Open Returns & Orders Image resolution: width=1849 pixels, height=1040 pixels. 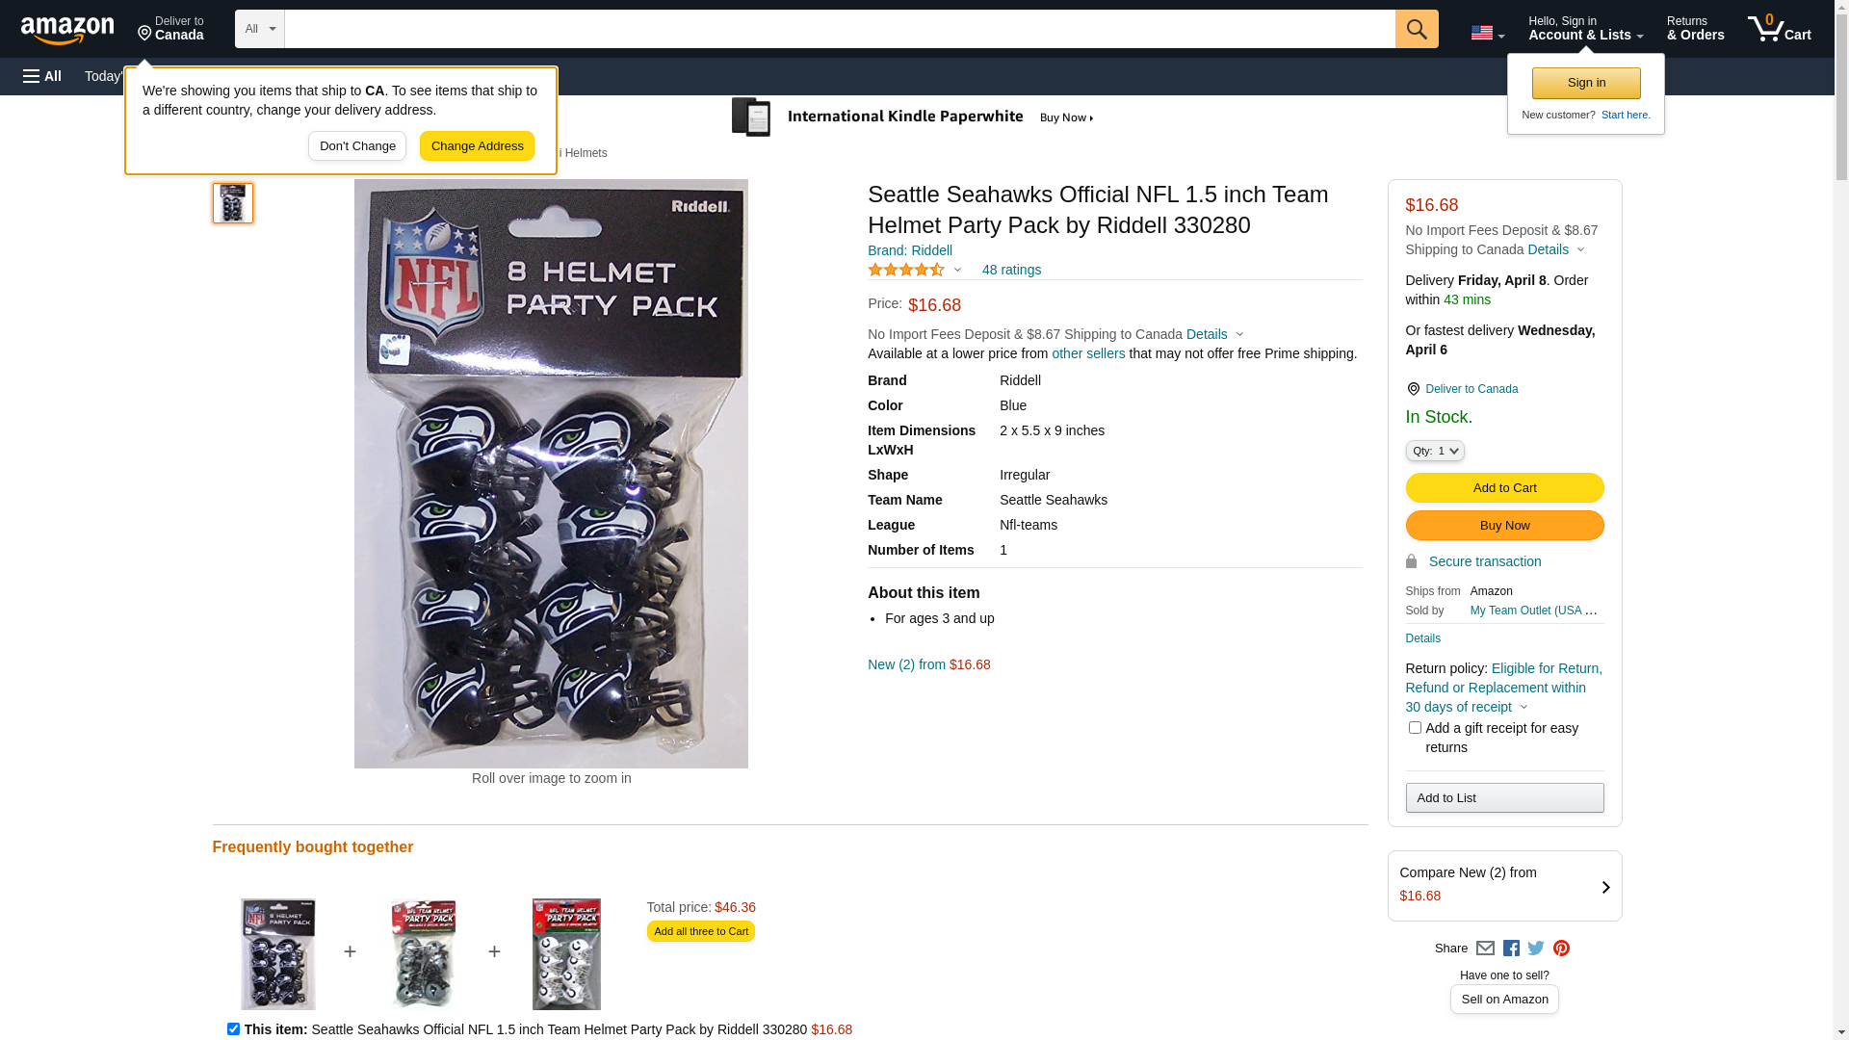point(1695,29)
